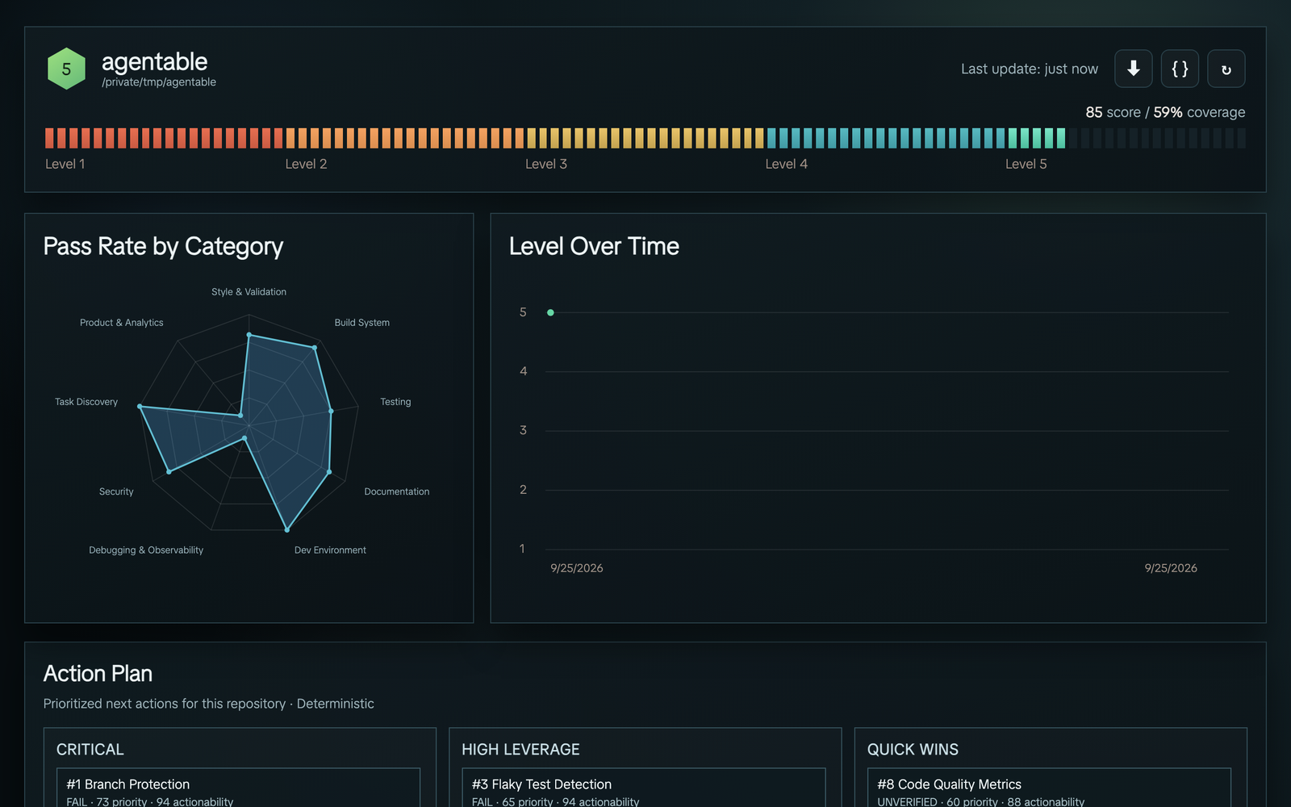Image resolution: width=1291 pixels, height=807 pixels.
Task: Click the Level 1 label under score bar
Action: click(65, 164)
